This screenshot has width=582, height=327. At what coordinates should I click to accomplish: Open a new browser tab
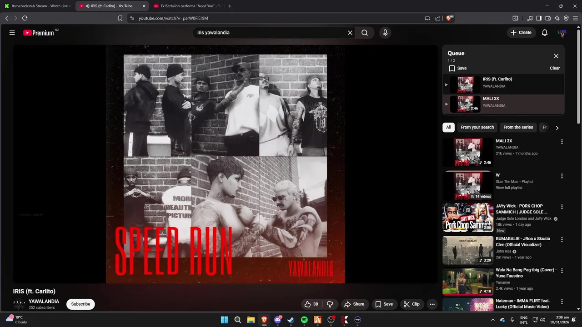pos(230,6)
